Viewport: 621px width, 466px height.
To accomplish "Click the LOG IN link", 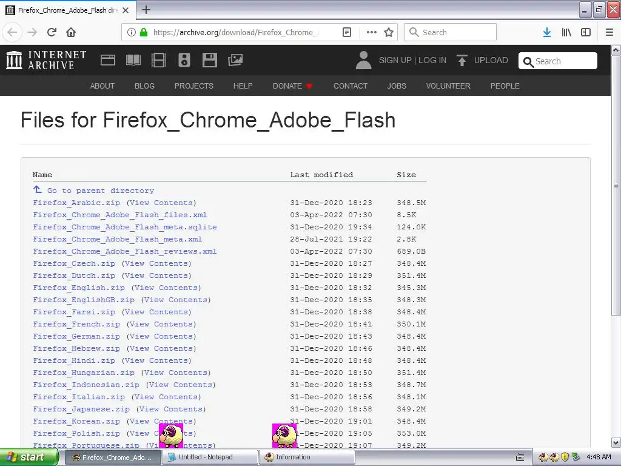I will [432, 60].
